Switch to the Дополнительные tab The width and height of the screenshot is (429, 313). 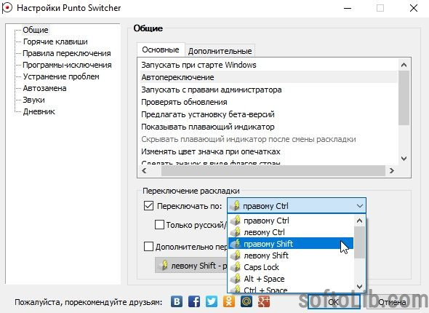pos(220,51)
